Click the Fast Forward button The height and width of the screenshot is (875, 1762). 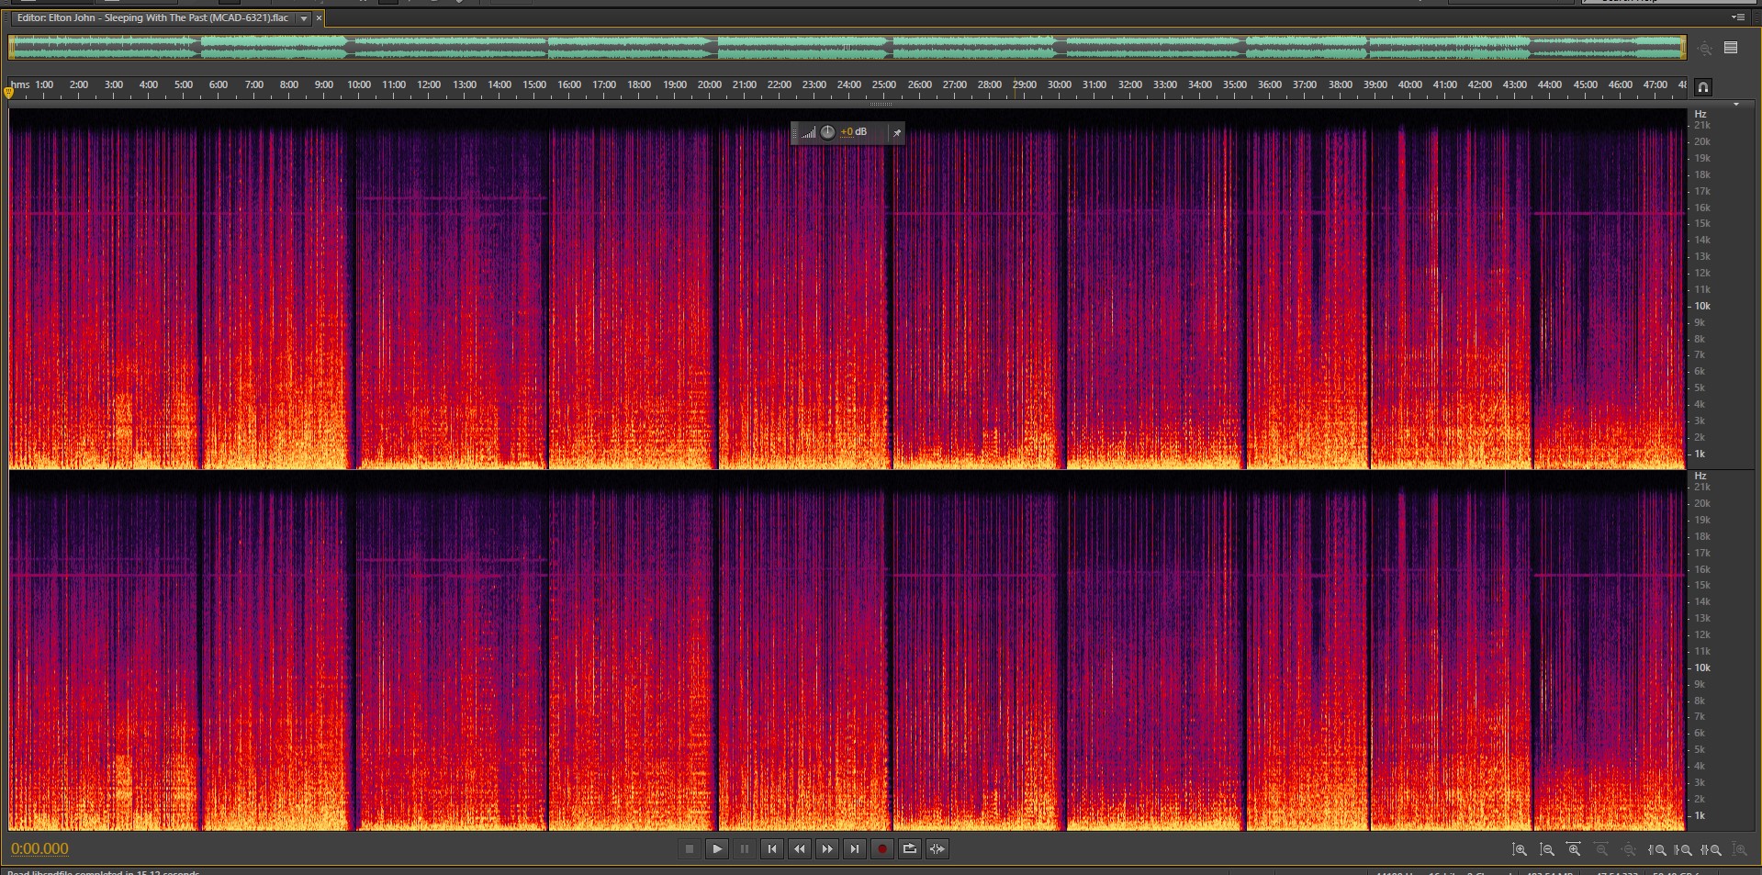827,849
